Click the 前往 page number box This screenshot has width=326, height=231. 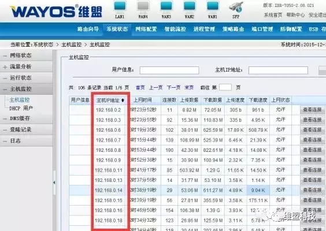(x=225, y=87)
